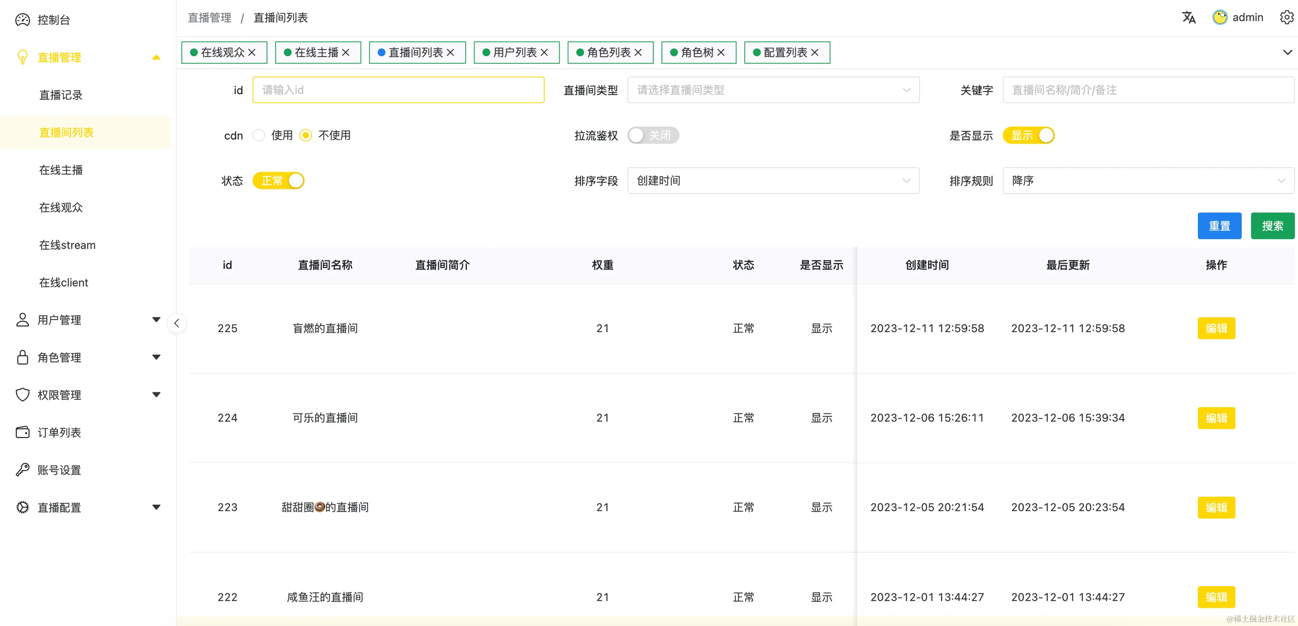Image resolution: width=1298 pixels, height=626 pixels.
Task: Edit room 224 可乐的直播间
Action: pos(1216,418)
